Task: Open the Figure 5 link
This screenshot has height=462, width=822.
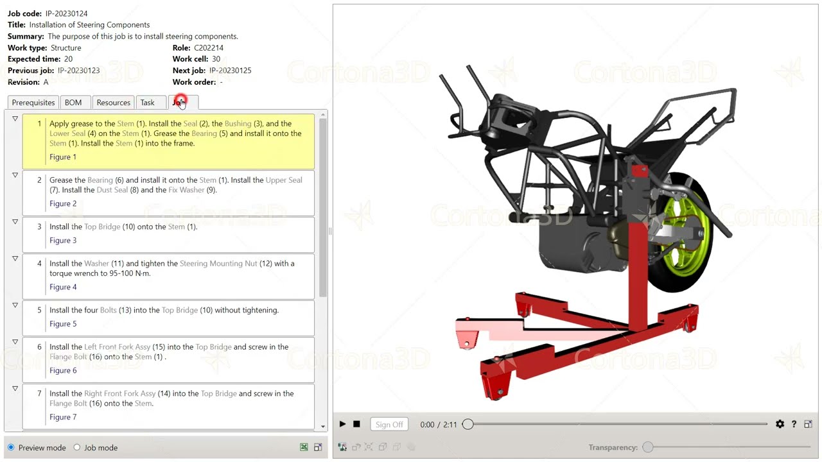Action: coord(63,324)
